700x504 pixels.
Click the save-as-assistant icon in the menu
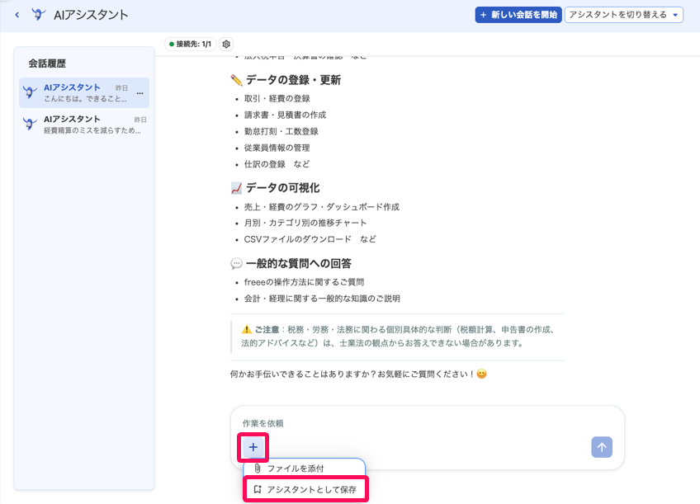click(x=258, y=489)
